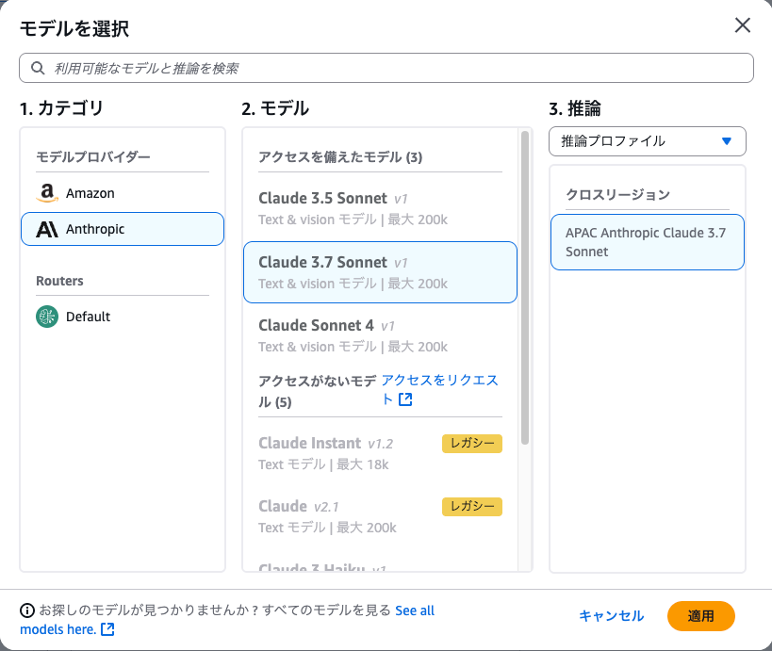Click the レガシー badge for Claude Instant

coord(472,444)
